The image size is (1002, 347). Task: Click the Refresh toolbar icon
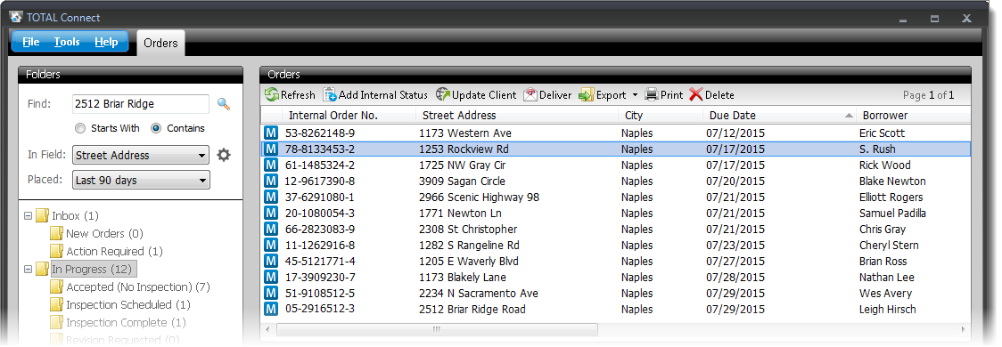(x=273, y=95)
